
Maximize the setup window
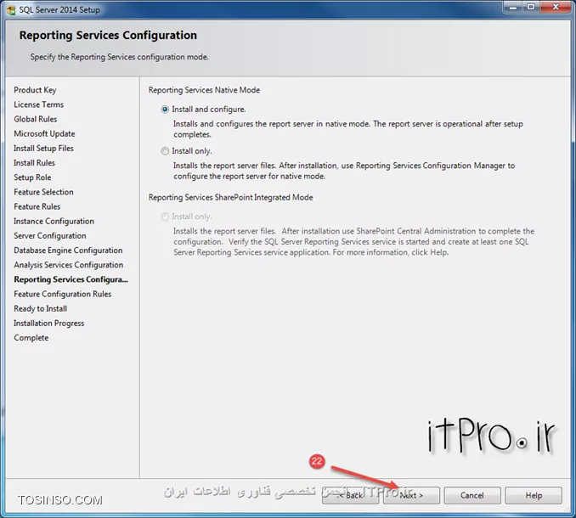(531, 8)
